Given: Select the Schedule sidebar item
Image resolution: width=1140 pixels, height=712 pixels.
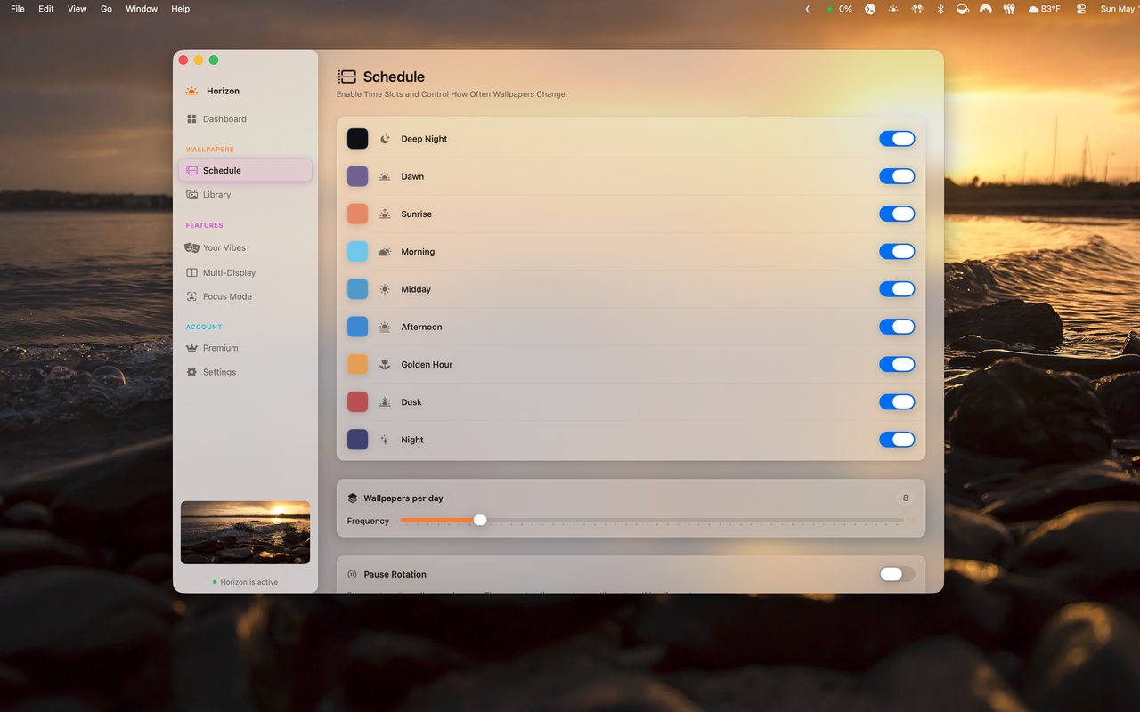Looking at the screenshot, I should coord(245,170).
